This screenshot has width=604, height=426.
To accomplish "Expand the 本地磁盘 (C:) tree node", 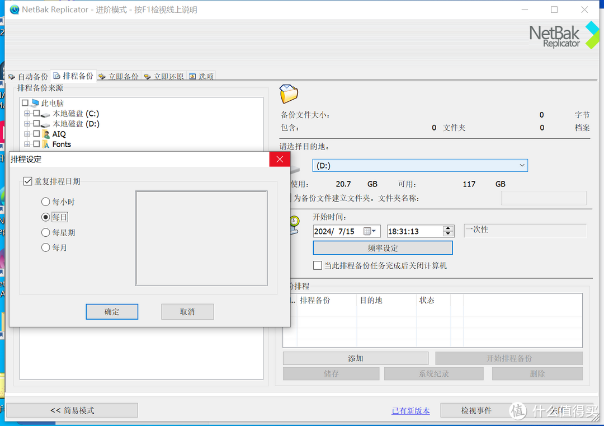I will [26, 114].
